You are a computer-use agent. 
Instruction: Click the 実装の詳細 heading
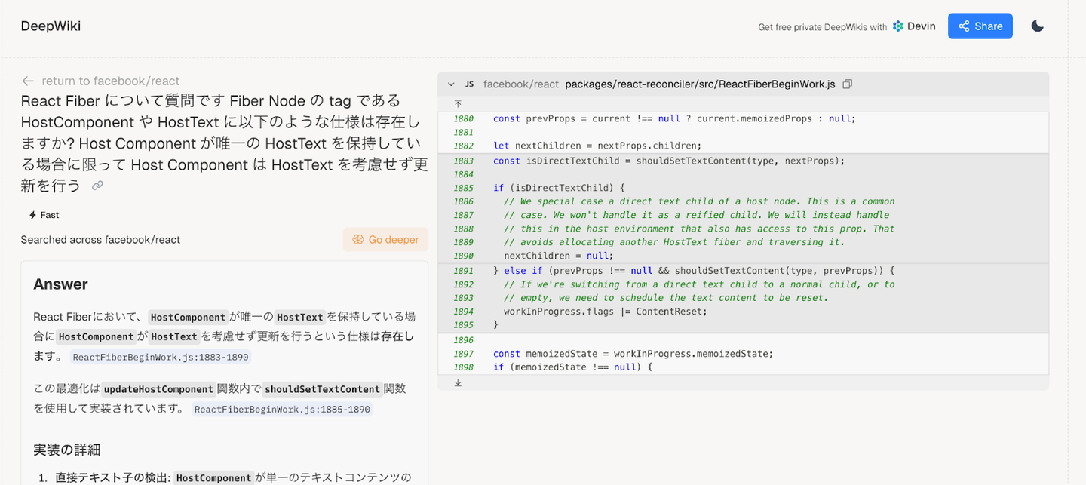(67, 450)
